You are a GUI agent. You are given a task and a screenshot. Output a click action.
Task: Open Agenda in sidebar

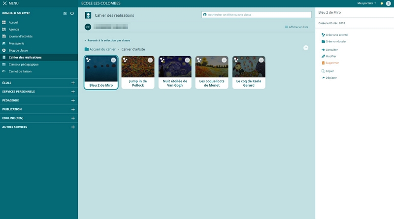coord(14,30)
